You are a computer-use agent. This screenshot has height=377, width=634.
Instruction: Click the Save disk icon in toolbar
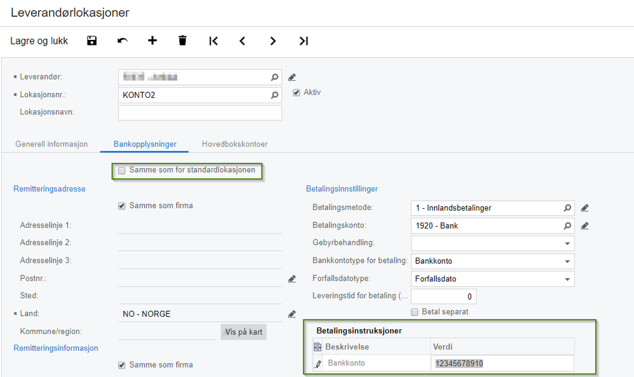(x=92, y=41)
